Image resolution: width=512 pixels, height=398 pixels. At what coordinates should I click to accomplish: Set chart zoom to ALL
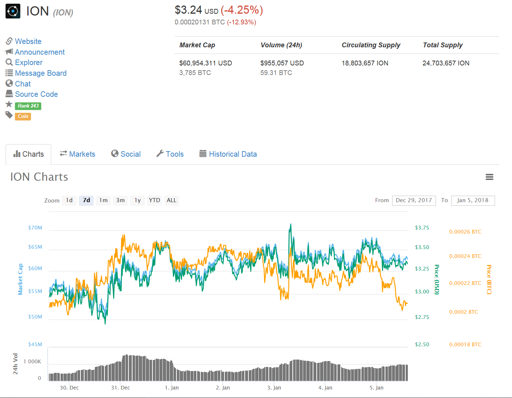(171, 200)
